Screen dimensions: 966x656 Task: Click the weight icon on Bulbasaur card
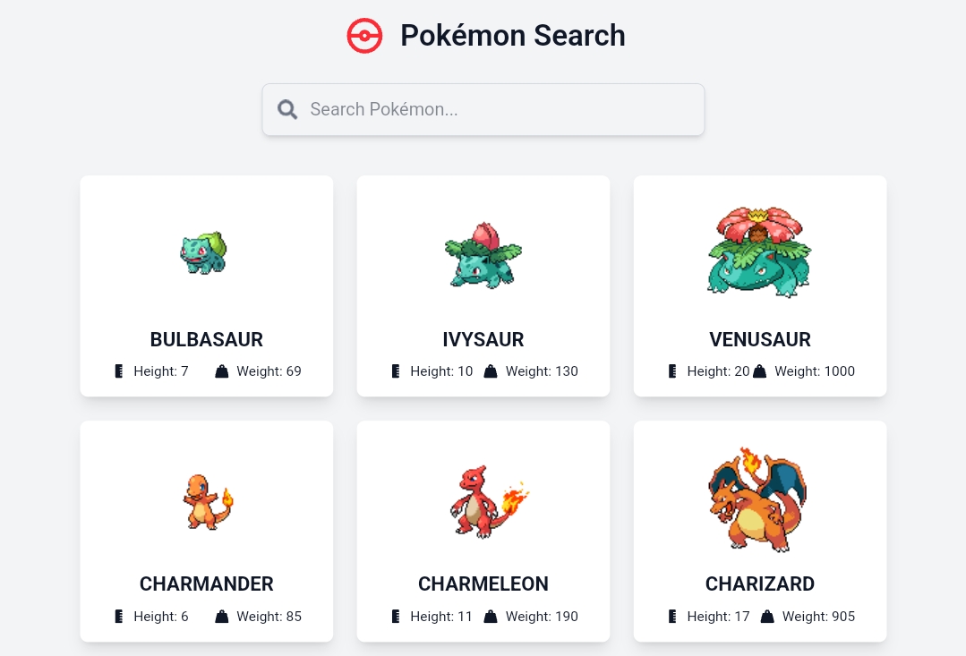tap(222, 371)
